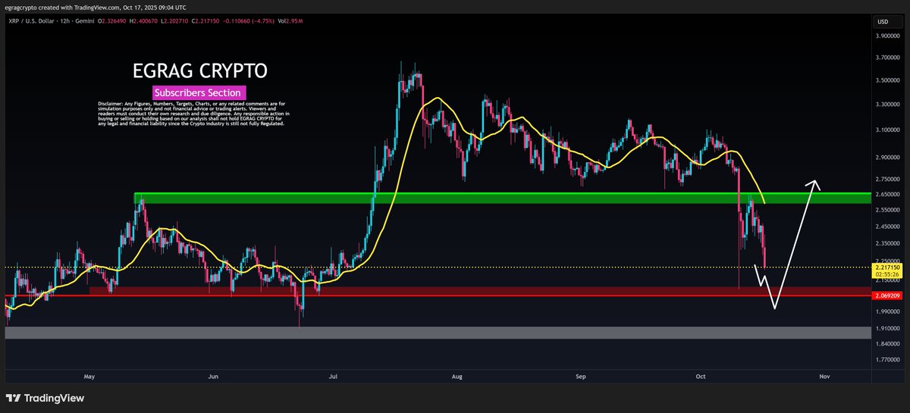Click the Jul label on time axis
Viewport: 910px width, 413px height.
(332, 376)
